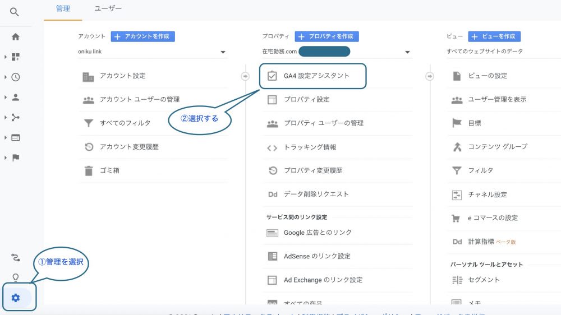This screenshot has height=315, width=561.
Task: Click the 目標 flag icon
Action: point(457,123)
